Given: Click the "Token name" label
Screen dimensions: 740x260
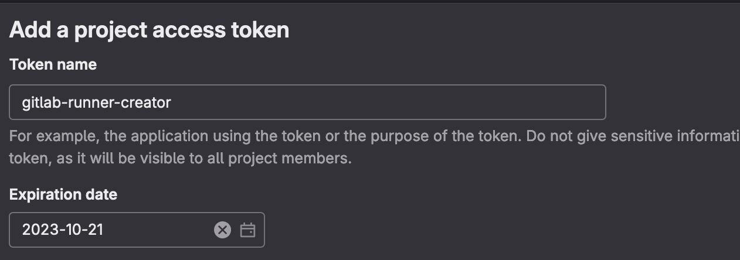Looking at the screenshot, I should click(53, 65).
